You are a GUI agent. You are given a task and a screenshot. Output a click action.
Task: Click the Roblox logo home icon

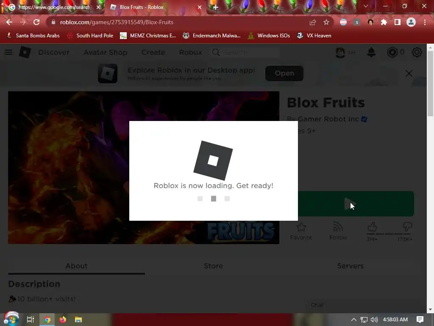25,52
